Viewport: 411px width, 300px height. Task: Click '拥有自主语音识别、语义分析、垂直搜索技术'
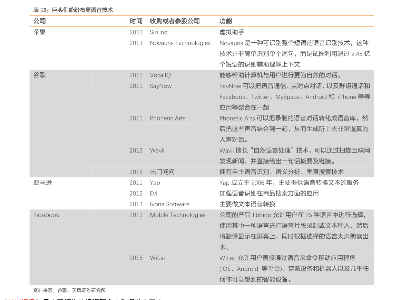(282, 172)
